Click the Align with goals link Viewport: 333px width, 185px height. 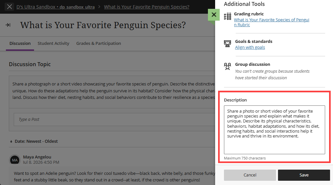point(250,47)
